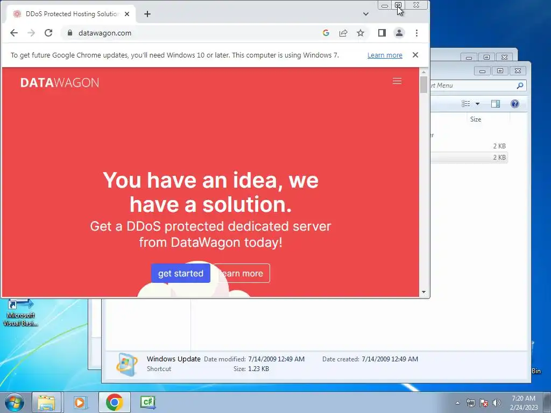Click the Explorer search magnifier icon
The width and height of the screenshot is (551, 413).
[x=520, y=86]
